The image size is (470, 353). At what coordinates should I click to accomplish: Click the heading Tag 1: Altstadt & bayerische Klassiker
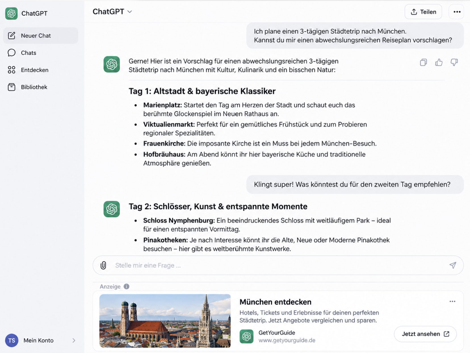coord(202,91)
